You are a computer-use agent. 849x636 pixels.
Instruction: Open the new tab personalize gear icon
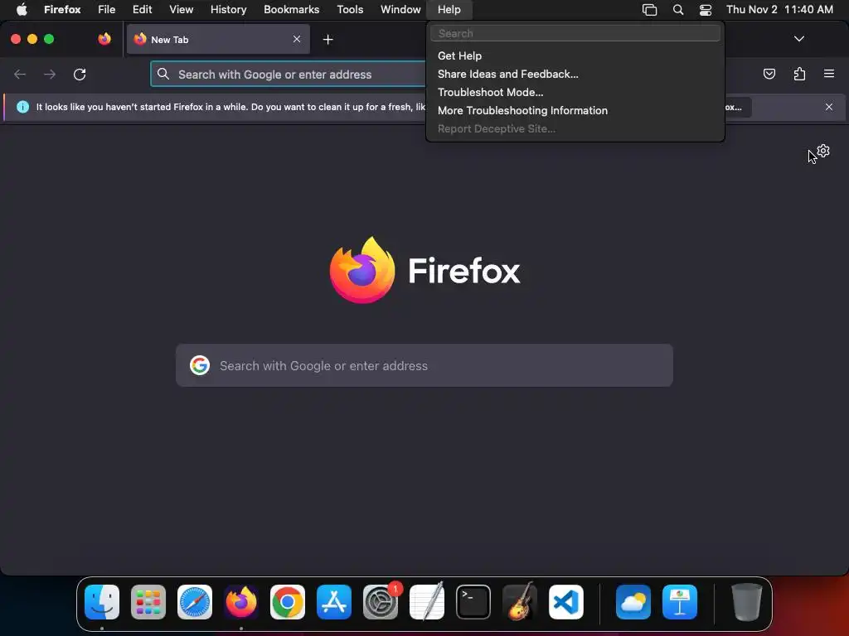[x=823, y=151]
